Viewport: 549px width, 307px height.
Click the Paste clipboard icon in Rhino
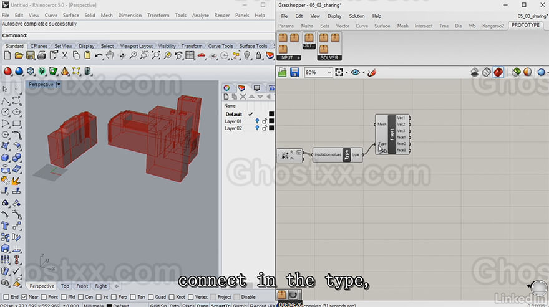click(87, 55)
